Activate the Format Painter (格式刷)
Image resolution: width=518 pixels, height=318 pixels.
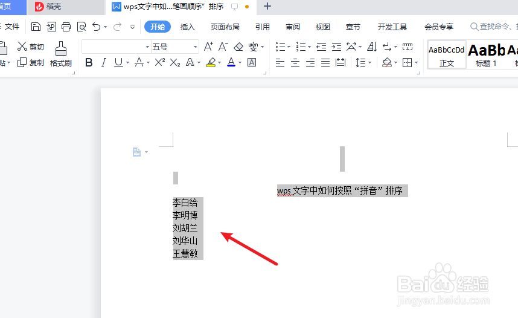61,54
